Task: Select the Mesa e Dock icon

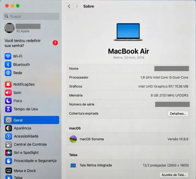Action: (9, 171)
